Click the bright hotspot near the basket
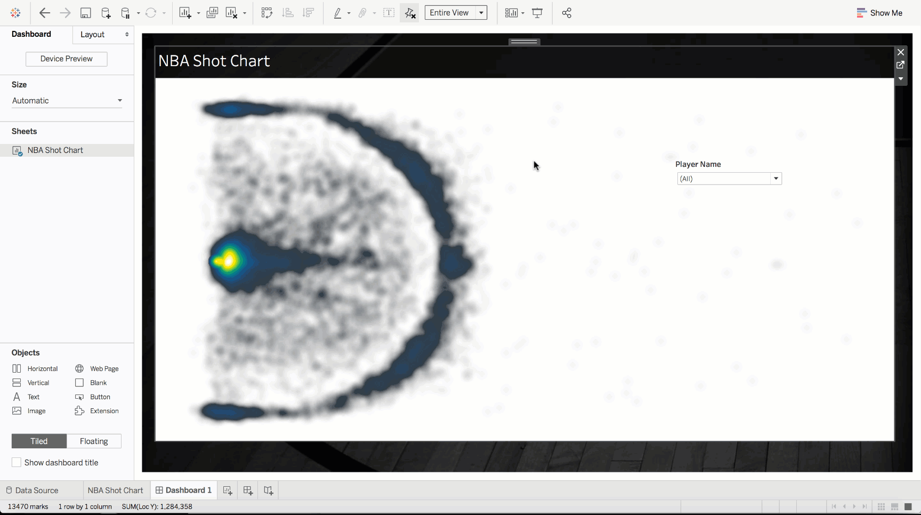 tap(228, 261)
